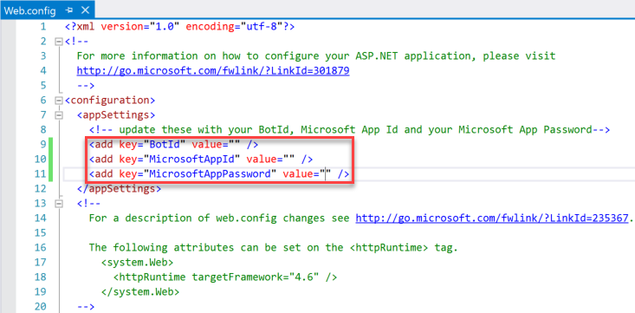Collapse the configuration element at line 6
The image size is (635, 313).
[x=59, y=101]
